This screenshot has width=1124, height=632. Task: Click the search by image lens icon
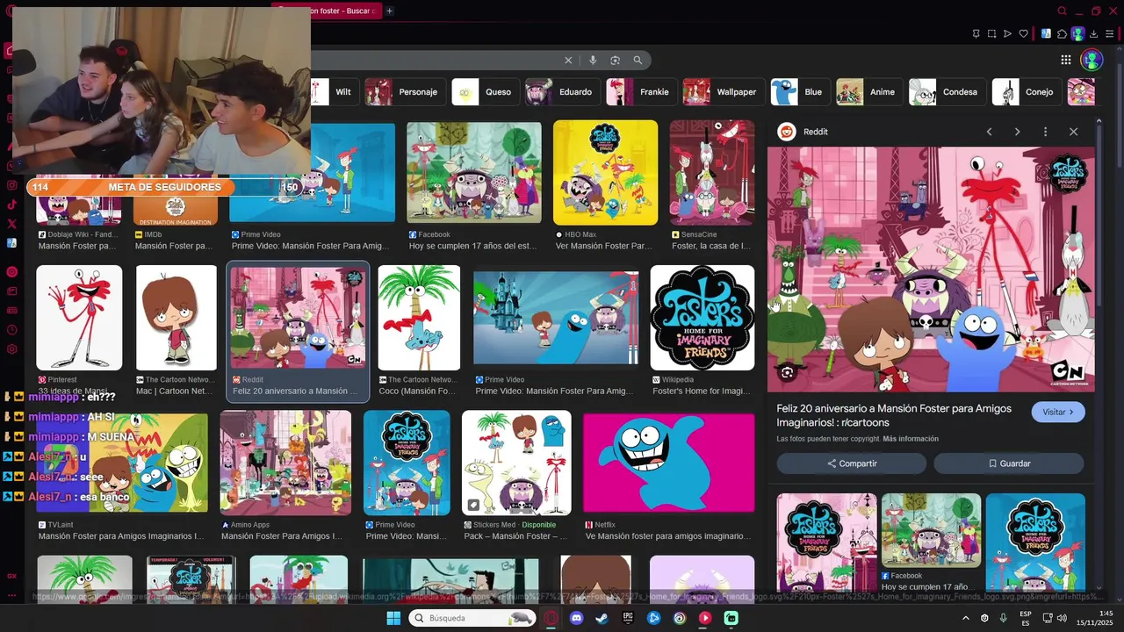coord(616,60)
